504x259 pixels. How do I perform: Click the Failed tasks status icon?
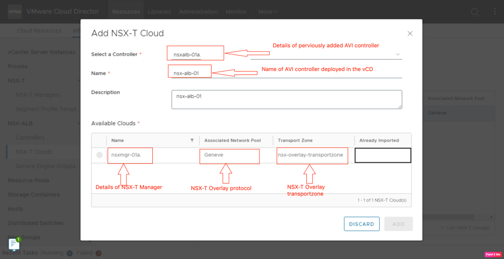pyautogui.click(x=99, y=253)
